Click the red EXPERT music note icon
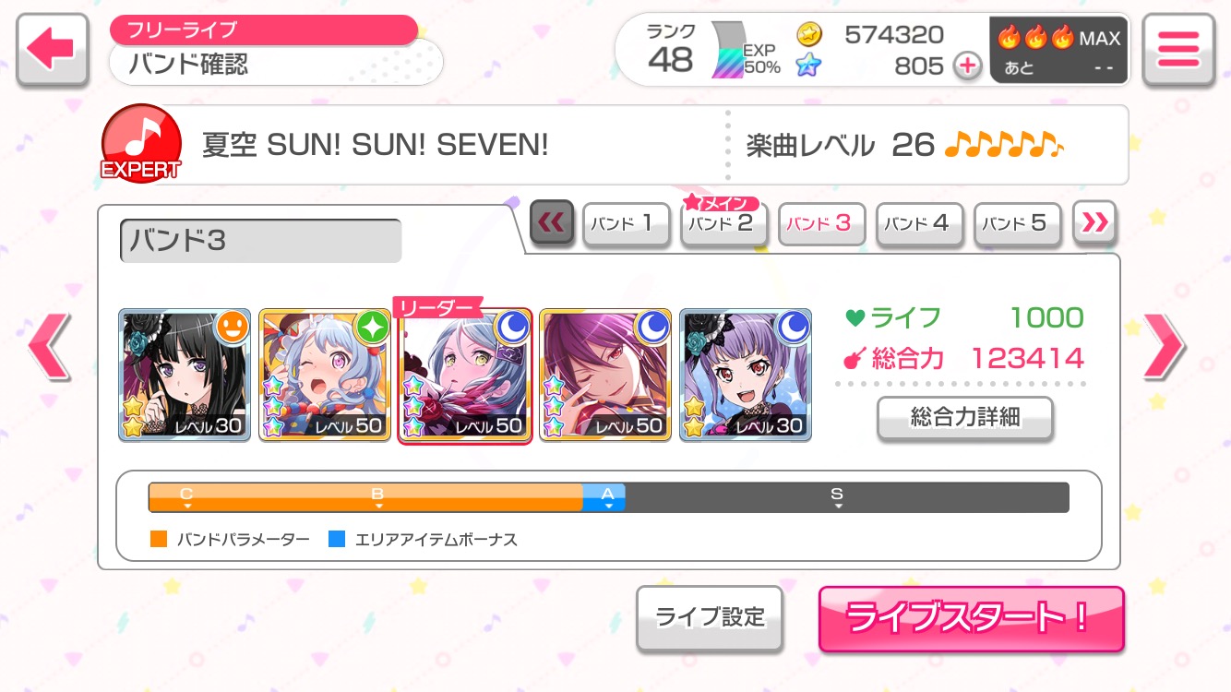The image size is (1231, 692). tap(140, 143)
